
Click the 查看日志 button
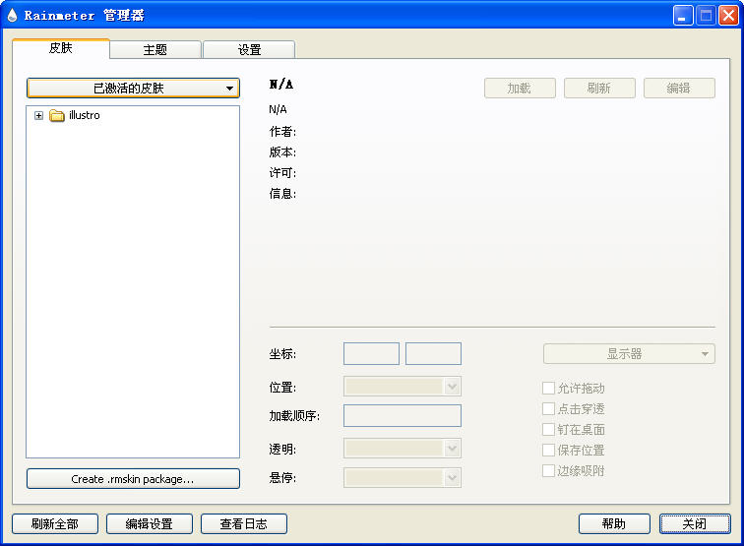click(243, 524)
